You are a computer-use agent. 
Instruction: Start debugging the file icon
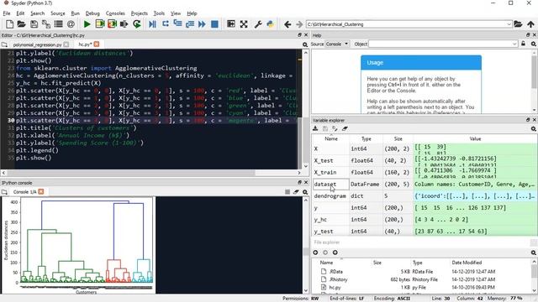pos(153,24)
